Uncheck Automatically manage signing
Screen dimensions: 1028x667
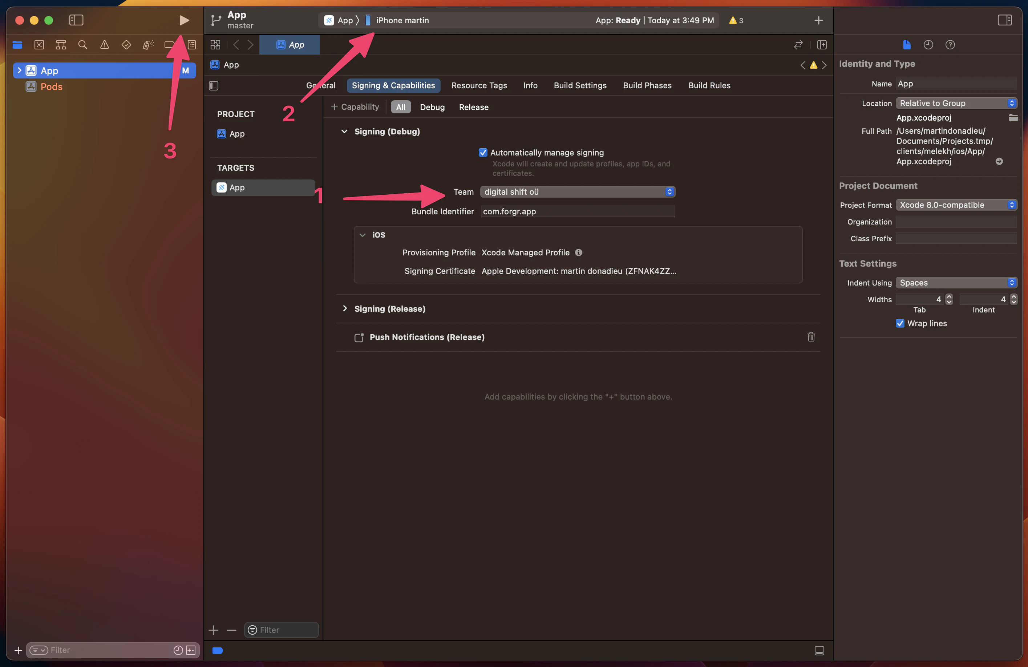(x=483, y=153)
